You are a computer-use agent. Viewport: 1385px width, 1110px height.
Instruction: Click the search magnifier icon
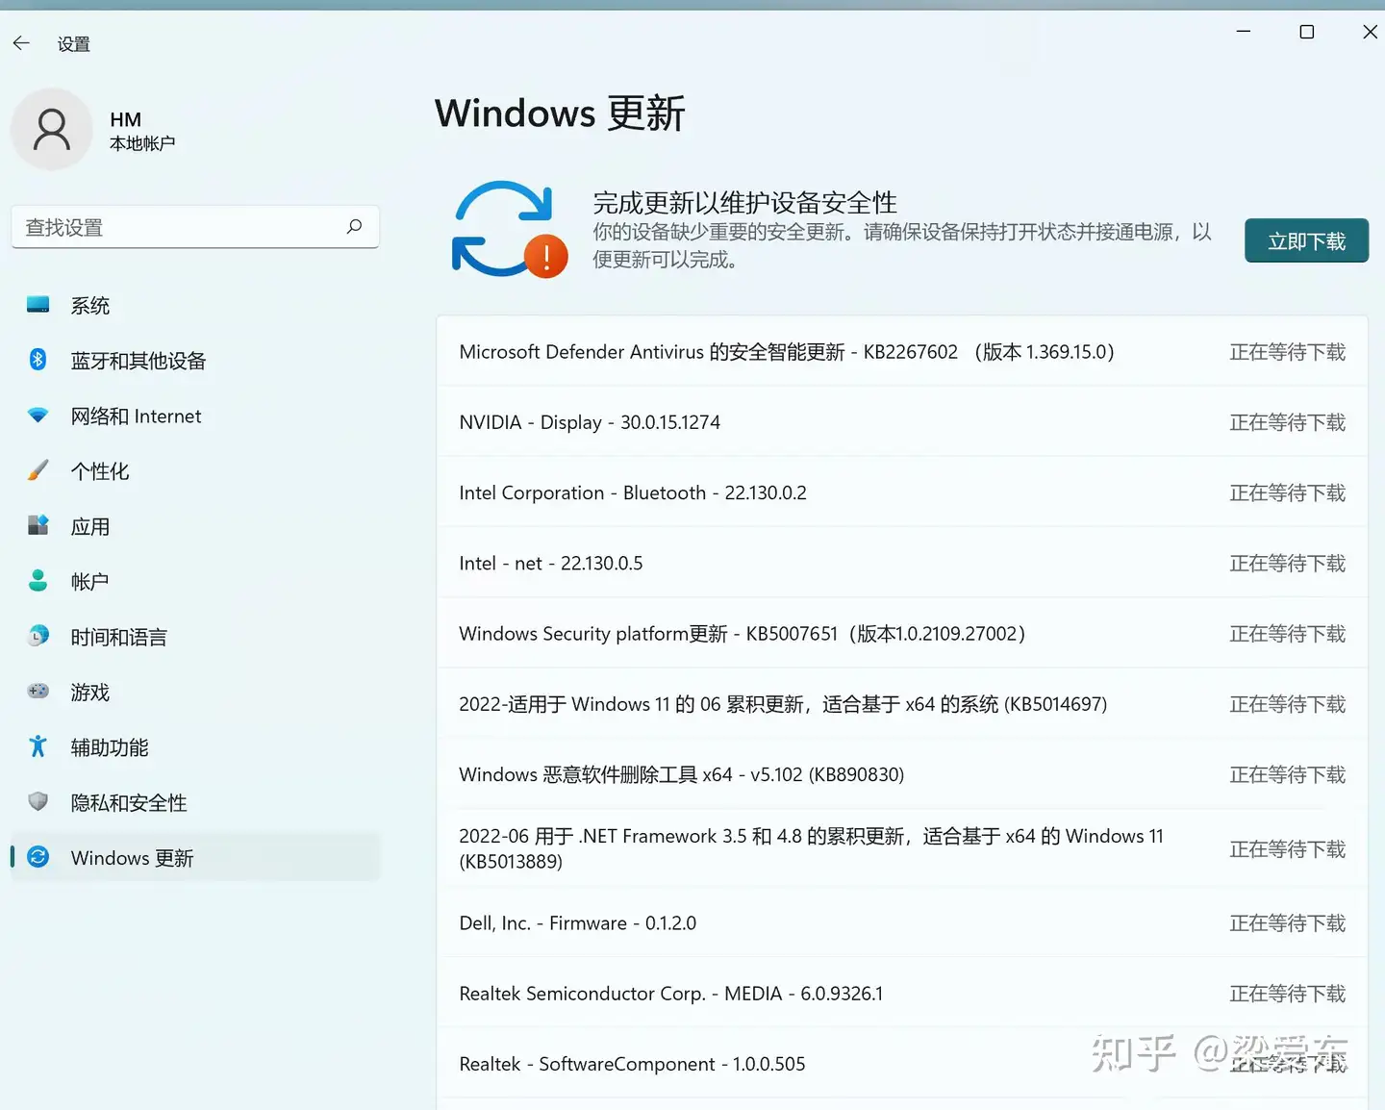354,227
